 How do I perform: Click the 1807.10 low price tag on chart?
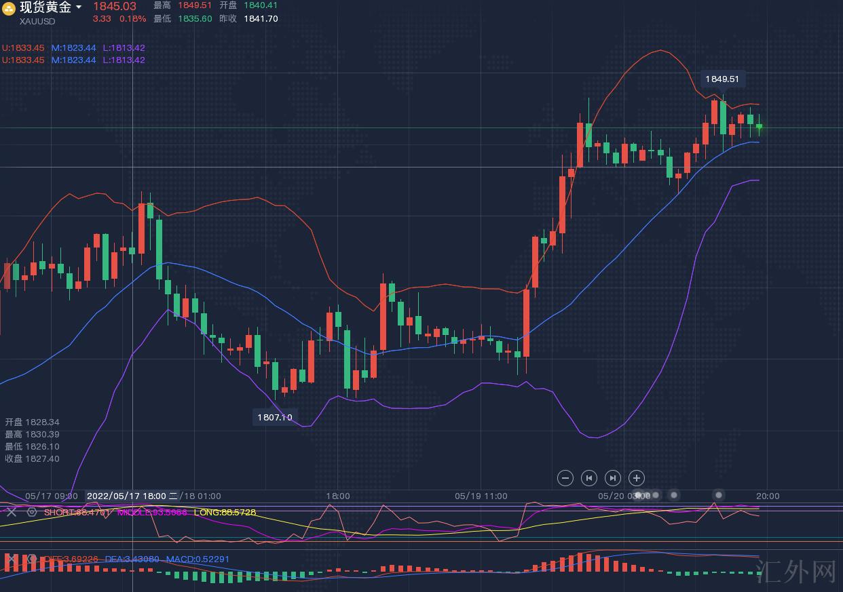[x=274, y=417]
